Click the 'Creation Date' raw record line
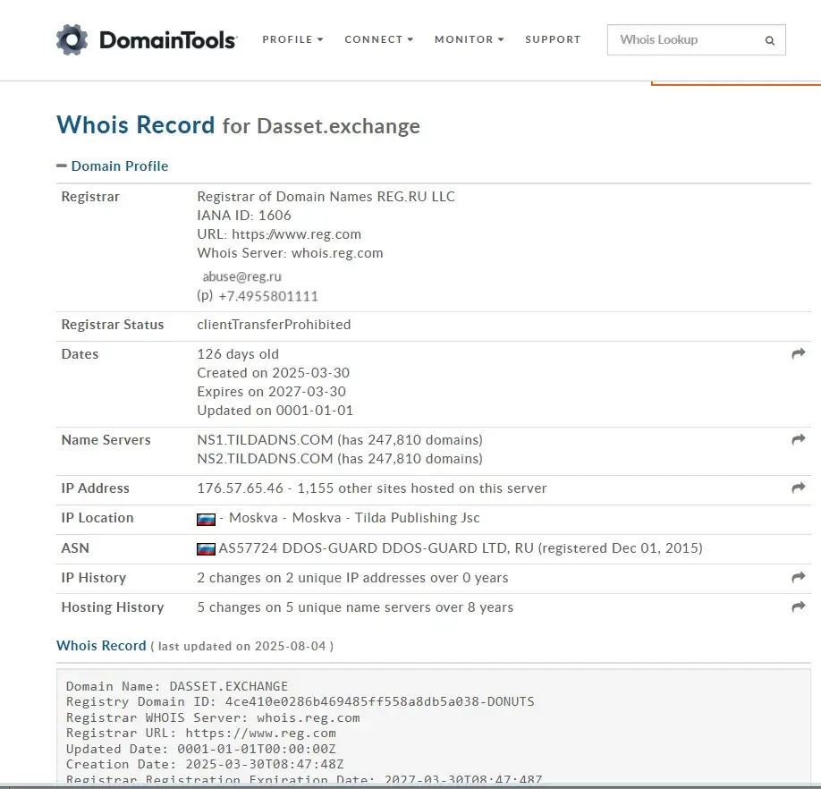Screen dimensions: 821x789 pos(205,764)
